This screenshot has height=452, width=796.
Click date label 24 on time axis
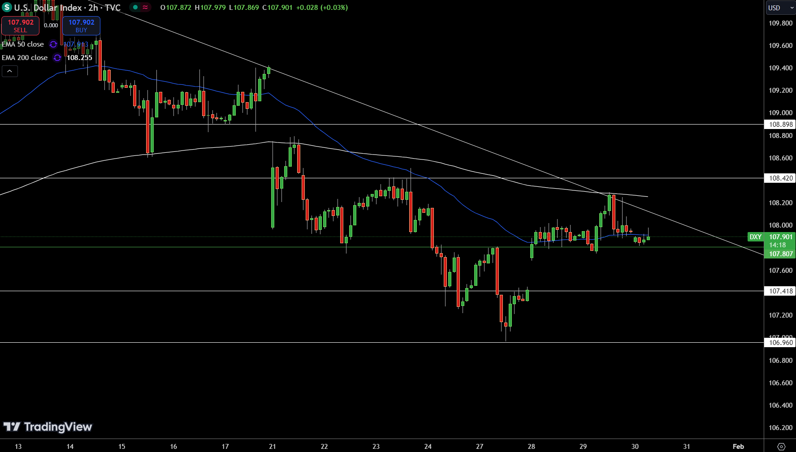[x=428, y=446]
